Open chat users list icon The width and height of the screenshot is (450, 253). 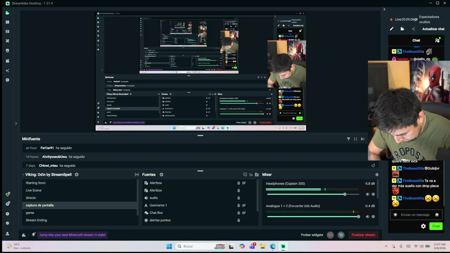[437, 40]
